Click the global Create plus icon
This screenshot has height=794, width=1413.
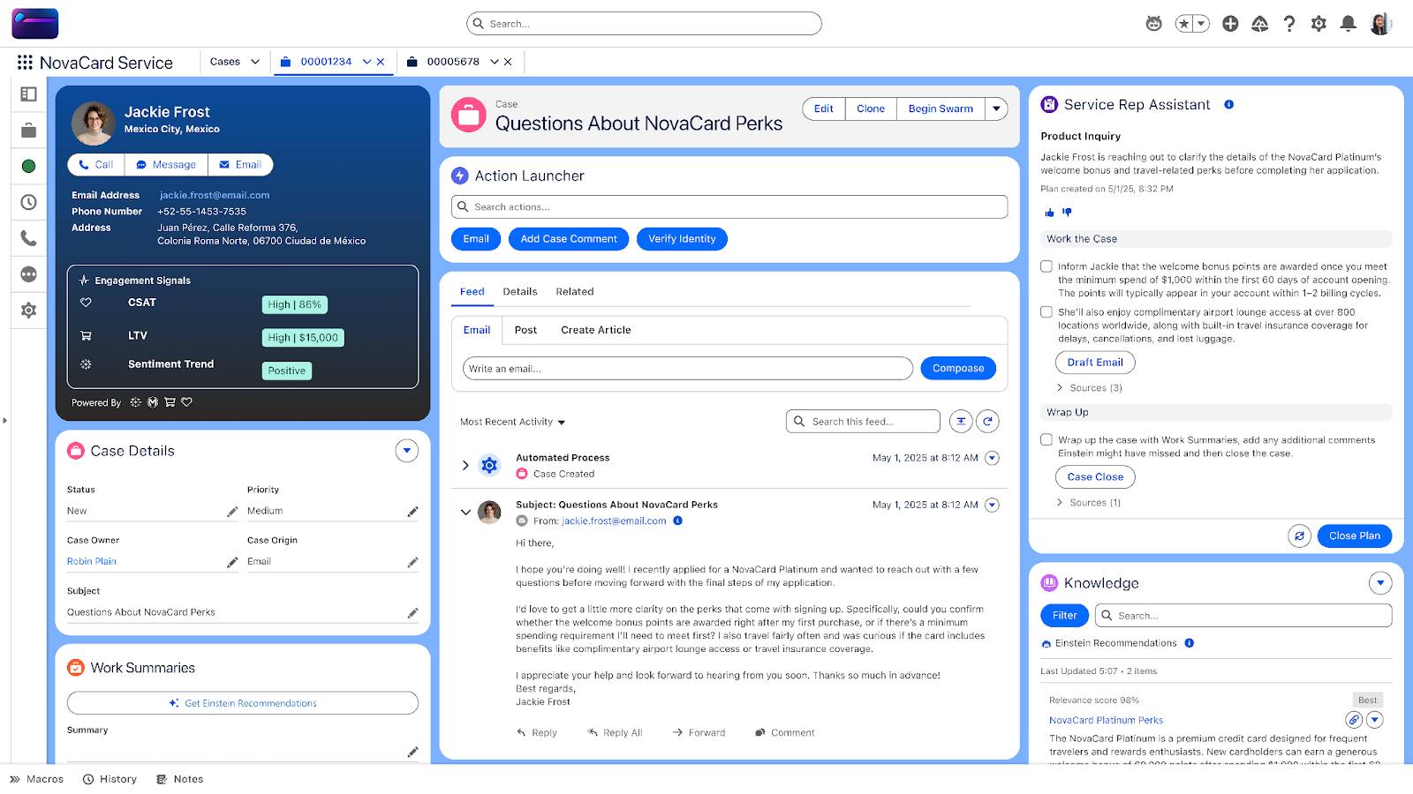tap(1230, 24)
